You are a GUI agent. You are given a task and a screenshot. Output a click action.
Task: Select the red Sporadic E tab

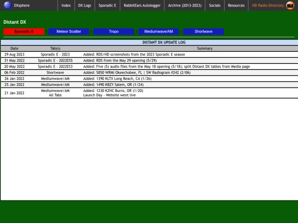click(24, 31)
